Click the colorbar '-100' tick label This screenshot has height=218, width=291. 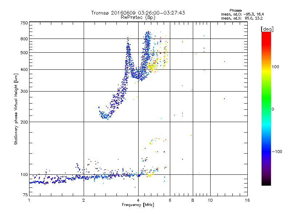coord(277,152)
